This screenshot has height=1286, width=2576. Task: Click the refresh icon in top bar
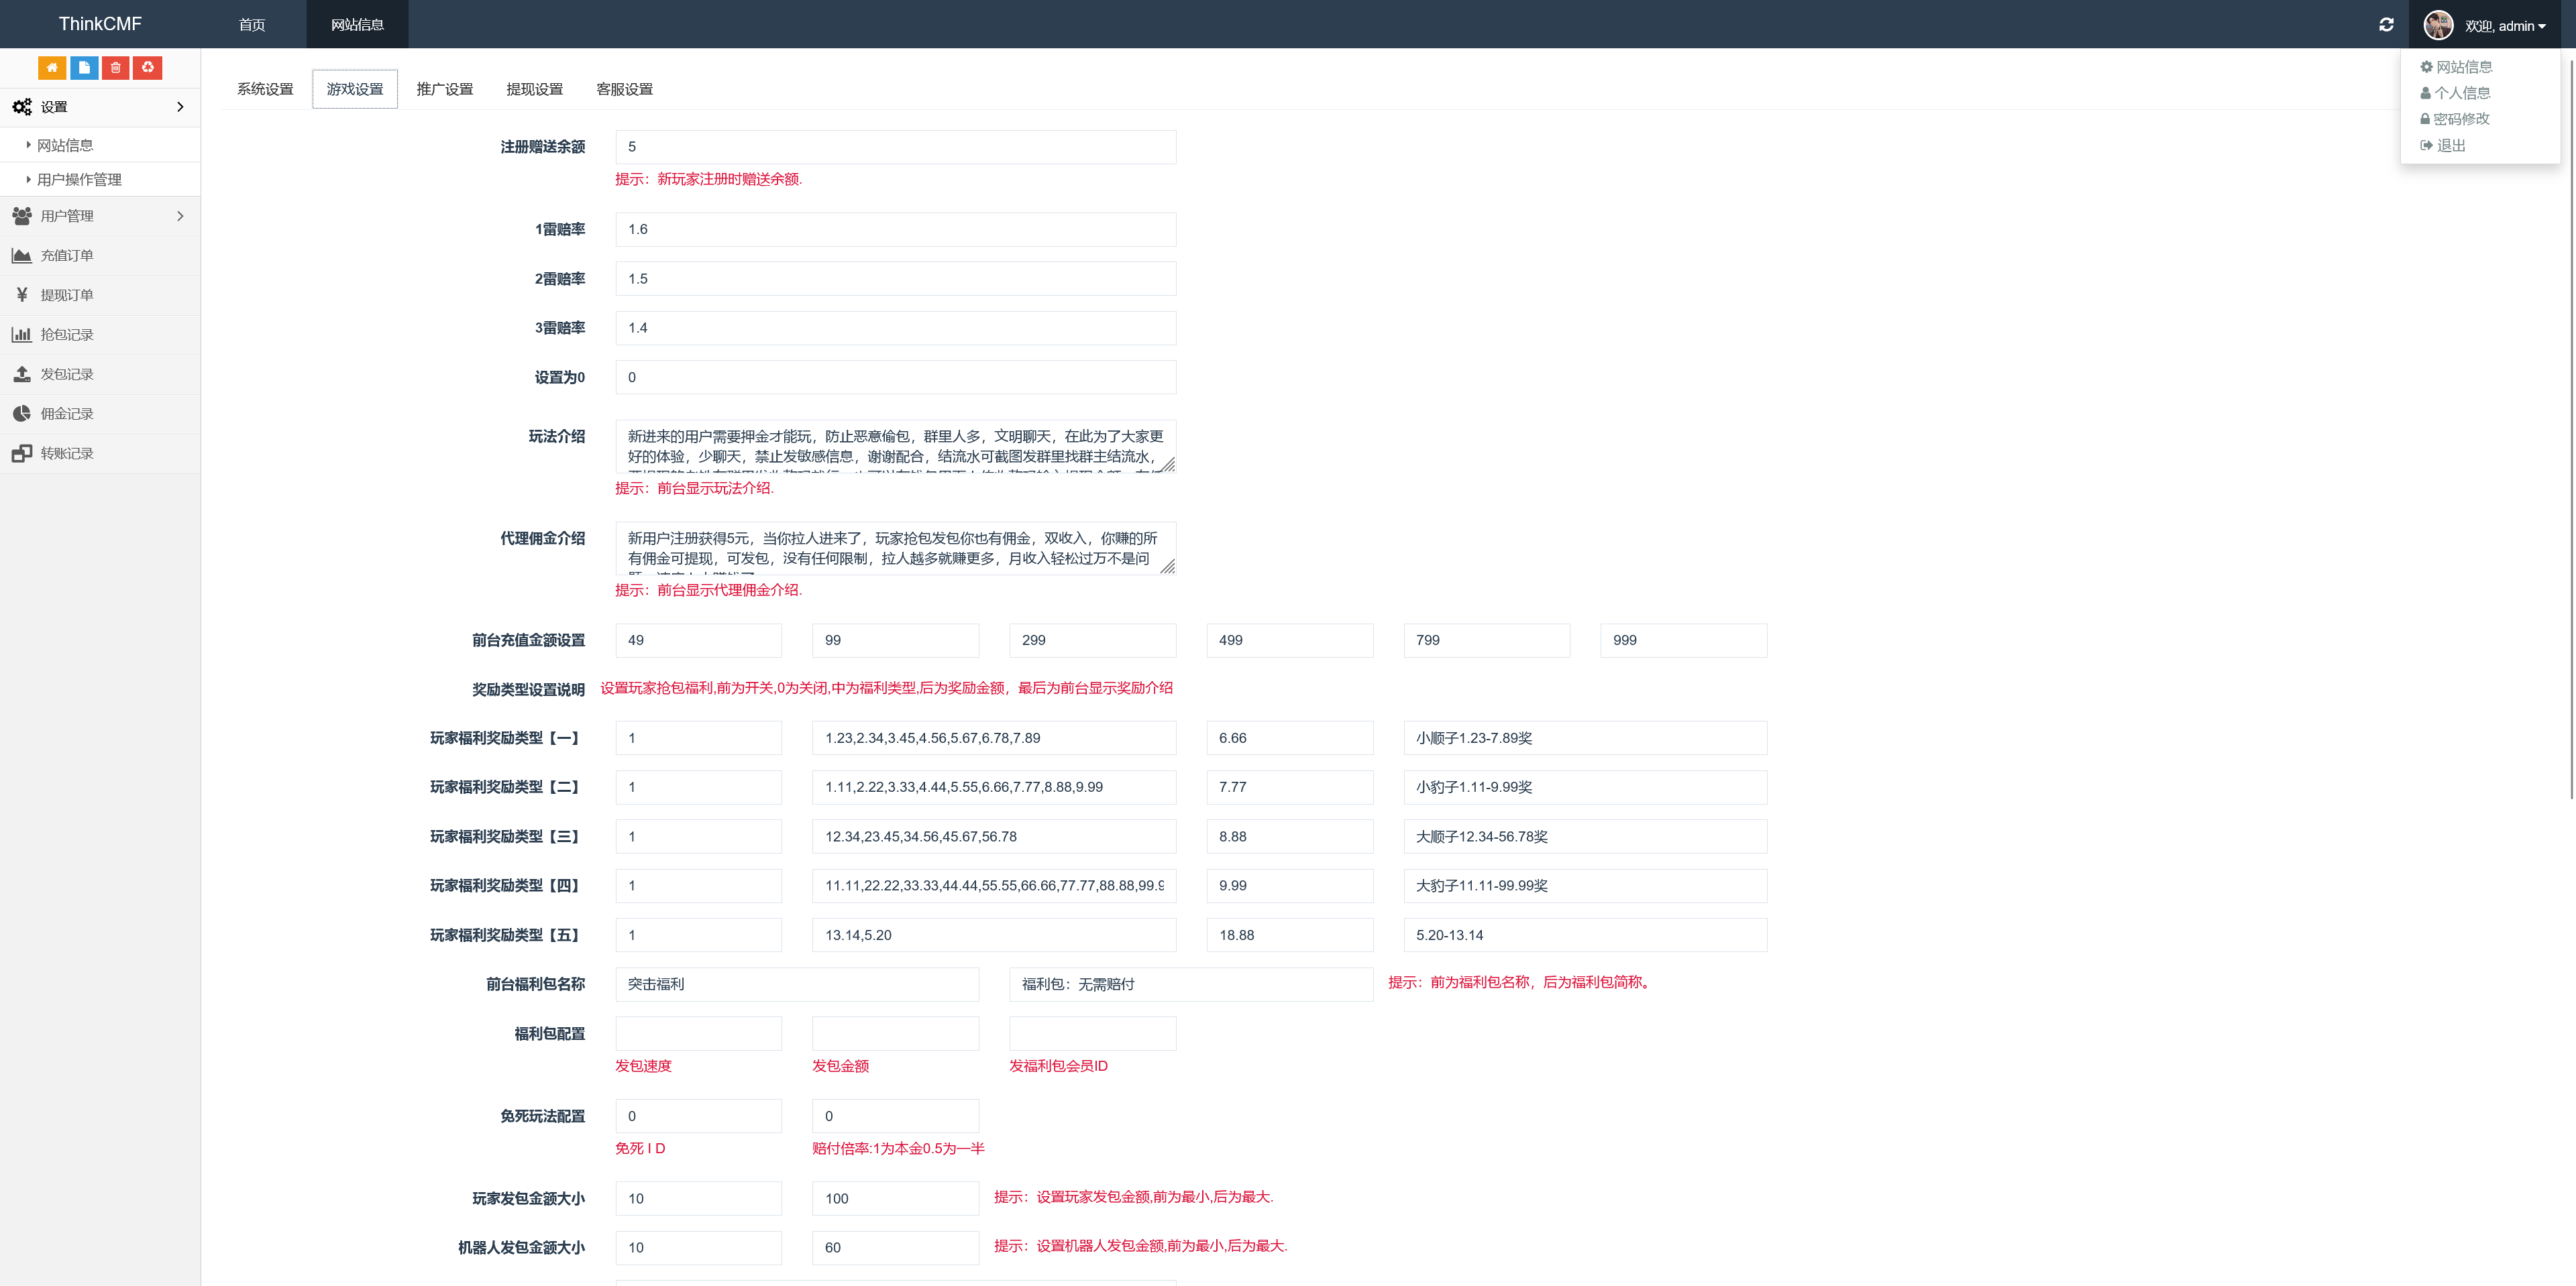point(2386,25)
